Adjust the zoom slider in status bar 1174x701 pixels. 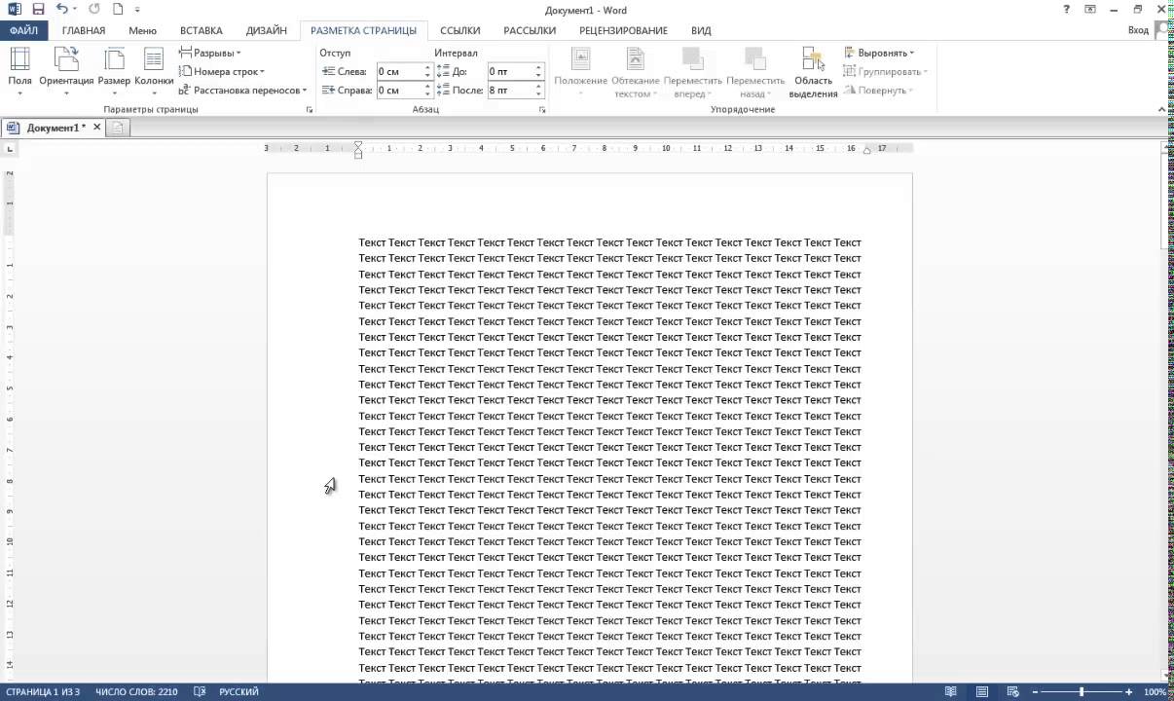[x=1082, y=691]
